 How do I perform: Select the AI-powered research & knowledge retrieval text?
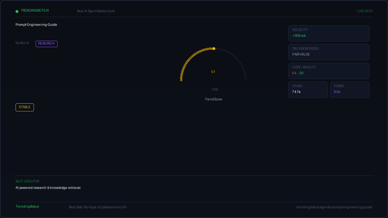click(x=48, y=188)
